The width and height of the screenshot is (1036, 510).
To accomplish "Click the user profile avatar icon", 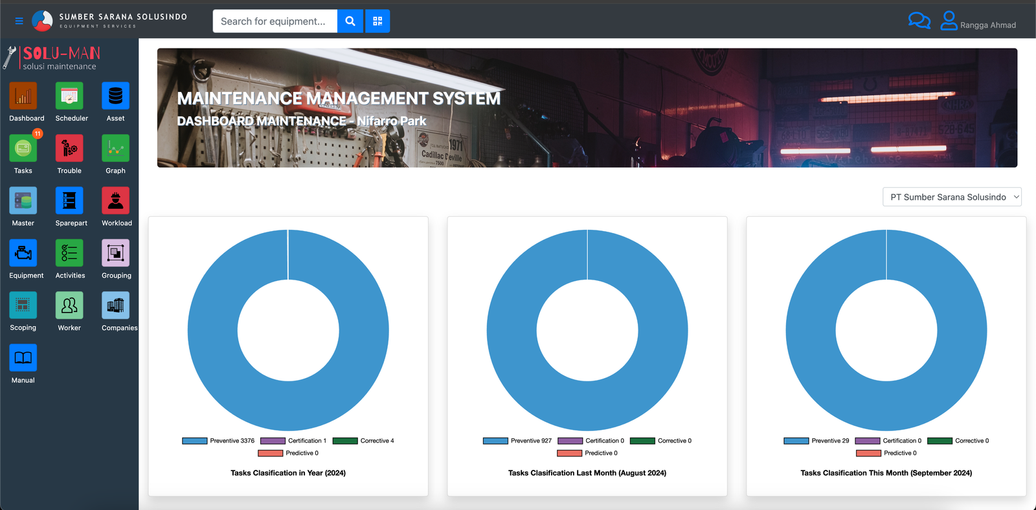I will [949, 21].
